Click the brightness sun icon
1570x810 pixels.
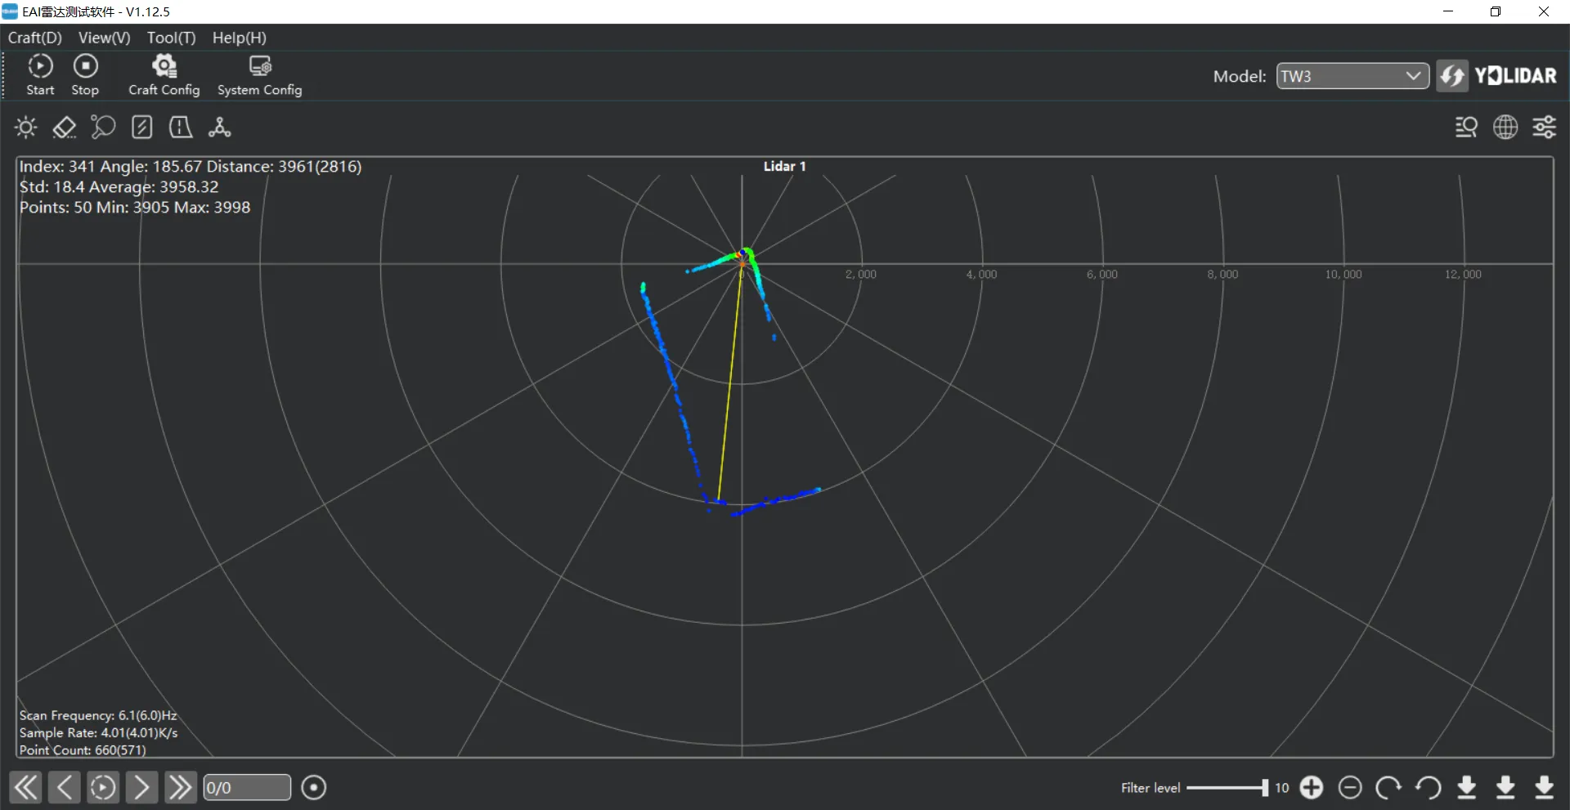26,127
